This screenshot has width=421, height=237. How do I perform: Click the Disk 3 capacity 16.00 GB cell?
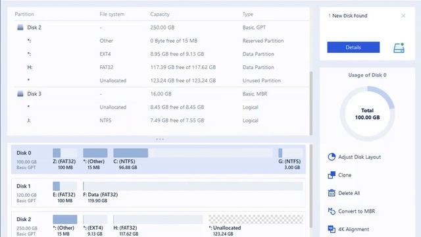click(161, 93)
